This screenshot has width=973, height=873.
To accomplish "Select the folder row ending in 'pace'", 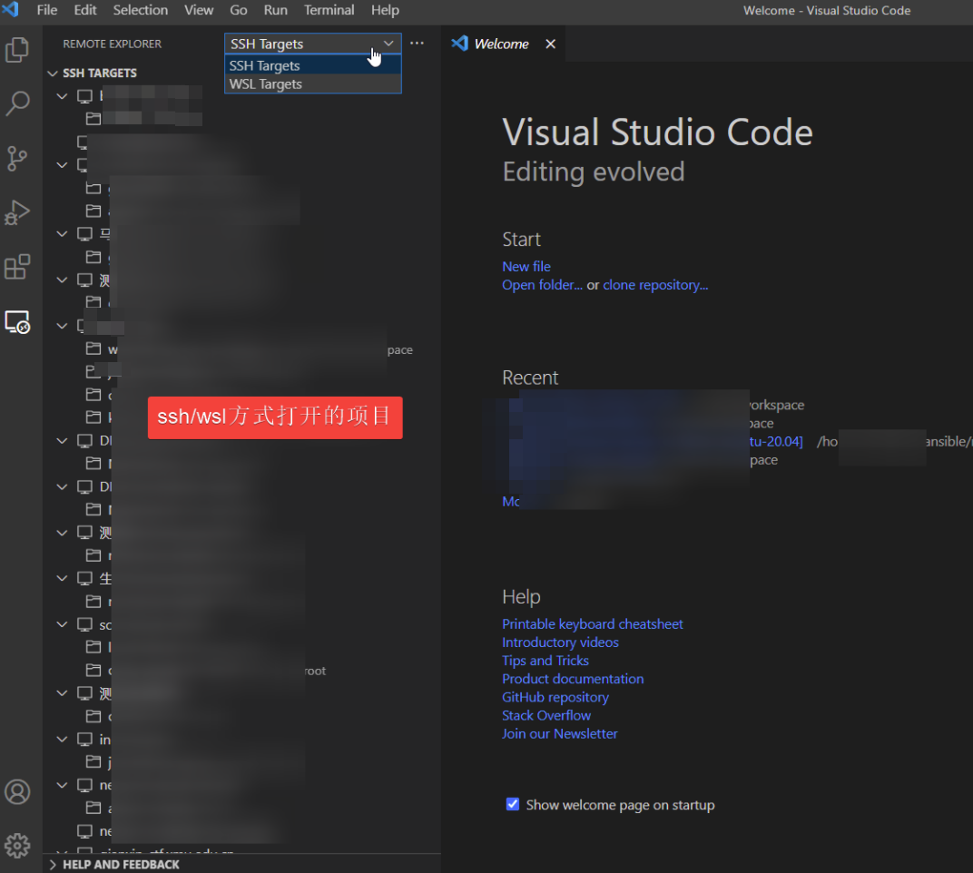I will tap(242, 349).
